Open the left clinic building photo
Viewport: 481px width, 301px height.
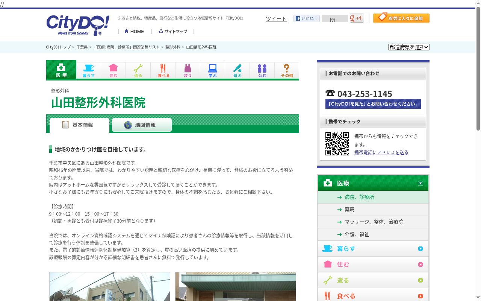(x=110, y=287)
